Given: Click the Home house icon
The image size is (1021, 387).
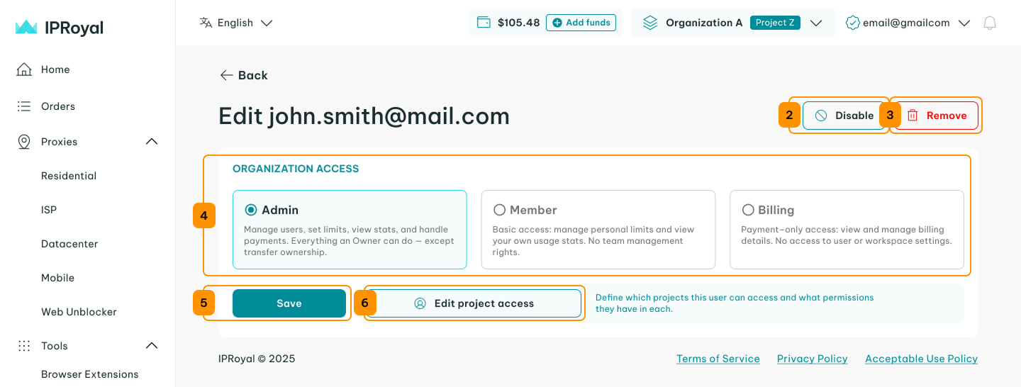Looking at the screenshot, I should coord(24,69).
